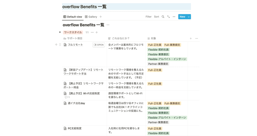Image resolution: width=257 pixels, height=136 pixels.
Task: Click the blue New button
Action: (182, 17)
